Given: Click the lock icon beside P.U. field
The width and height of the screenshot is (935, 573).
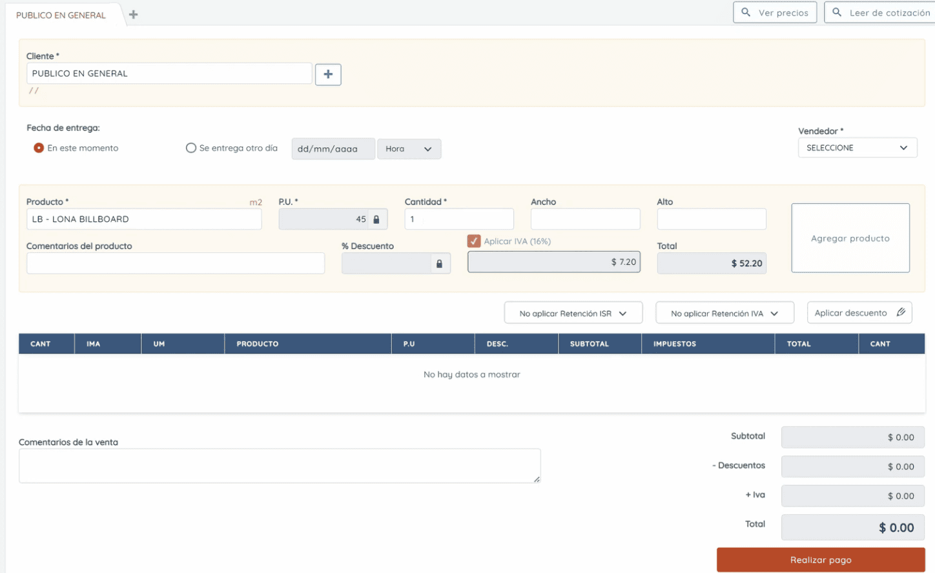Looking at the screenshot, I should coord(376,219).
